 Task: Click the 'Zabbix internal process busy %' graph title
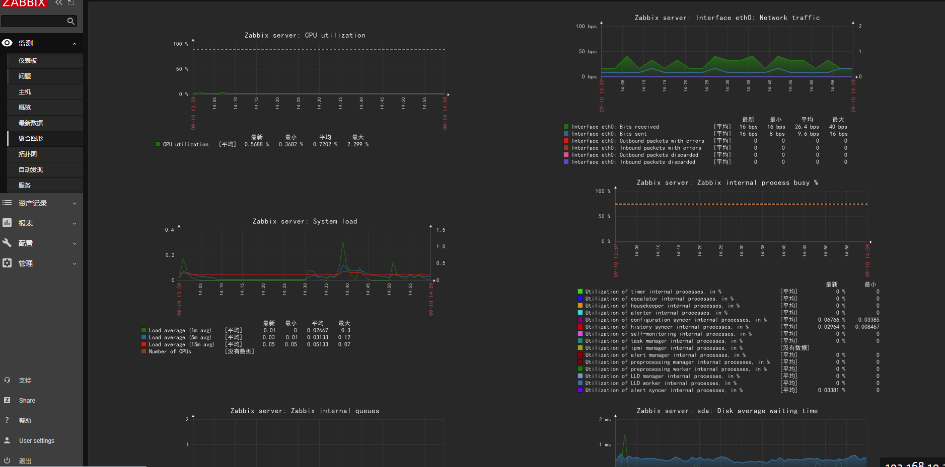(727, 182)
